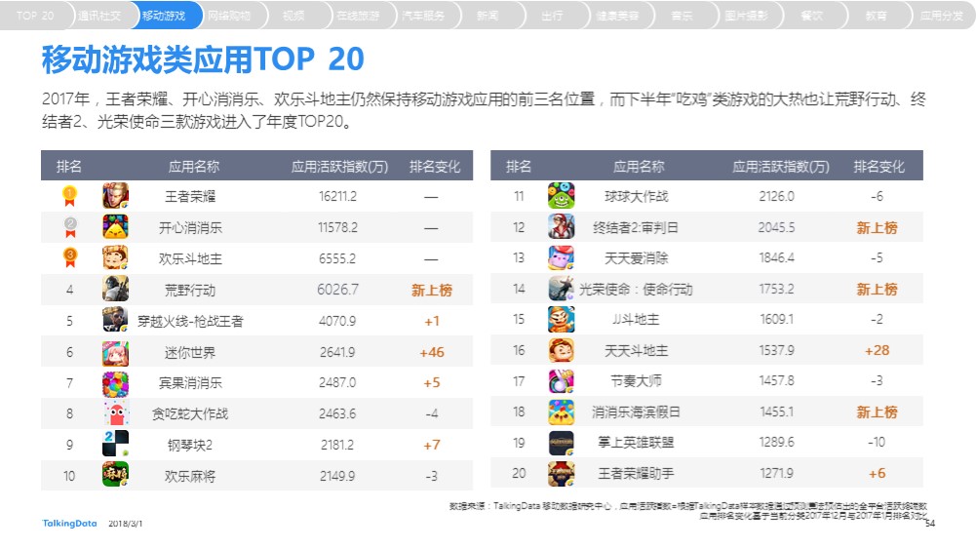
Task: Click the 欢乐斗地主 app icon
Action: pos(115,257)
